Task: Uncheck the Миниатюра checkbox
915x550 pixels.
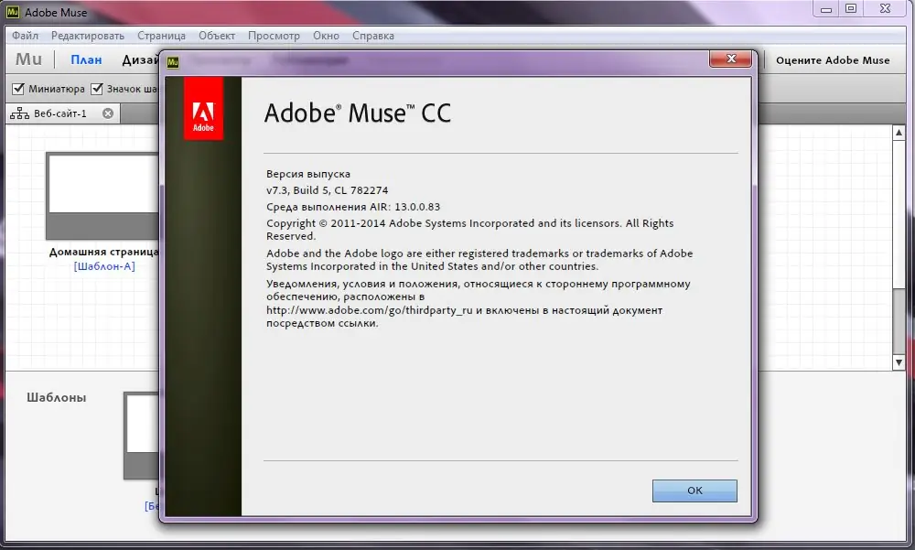Action: 18,89
